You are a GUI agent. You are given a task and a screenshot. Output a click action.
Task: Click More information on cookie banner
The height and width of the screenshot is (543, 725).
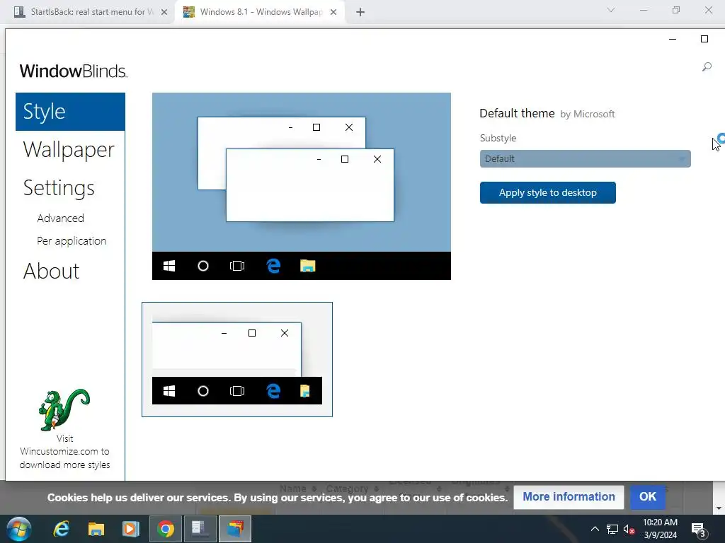(x=569, y=497)
